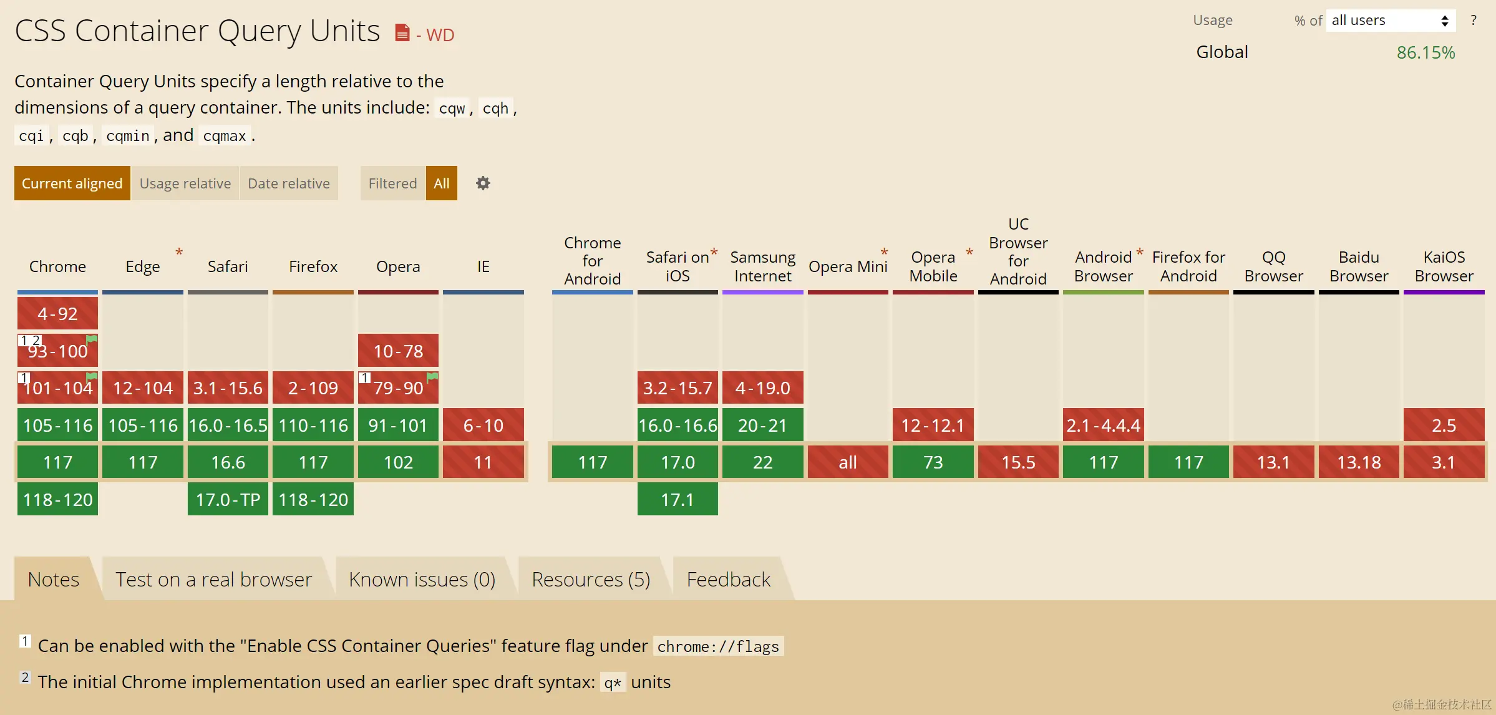The height and width of the screenshot is (715, 1496).
Task: Click footnote marker 1 on Chrome 101-104
Action: (x=24, y=377)
